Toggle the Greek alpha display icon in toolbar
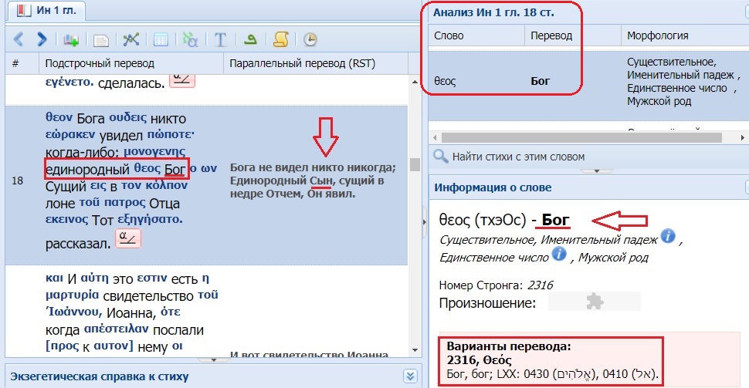Screen dimensions: 749x388 click(x=190, y=39)
